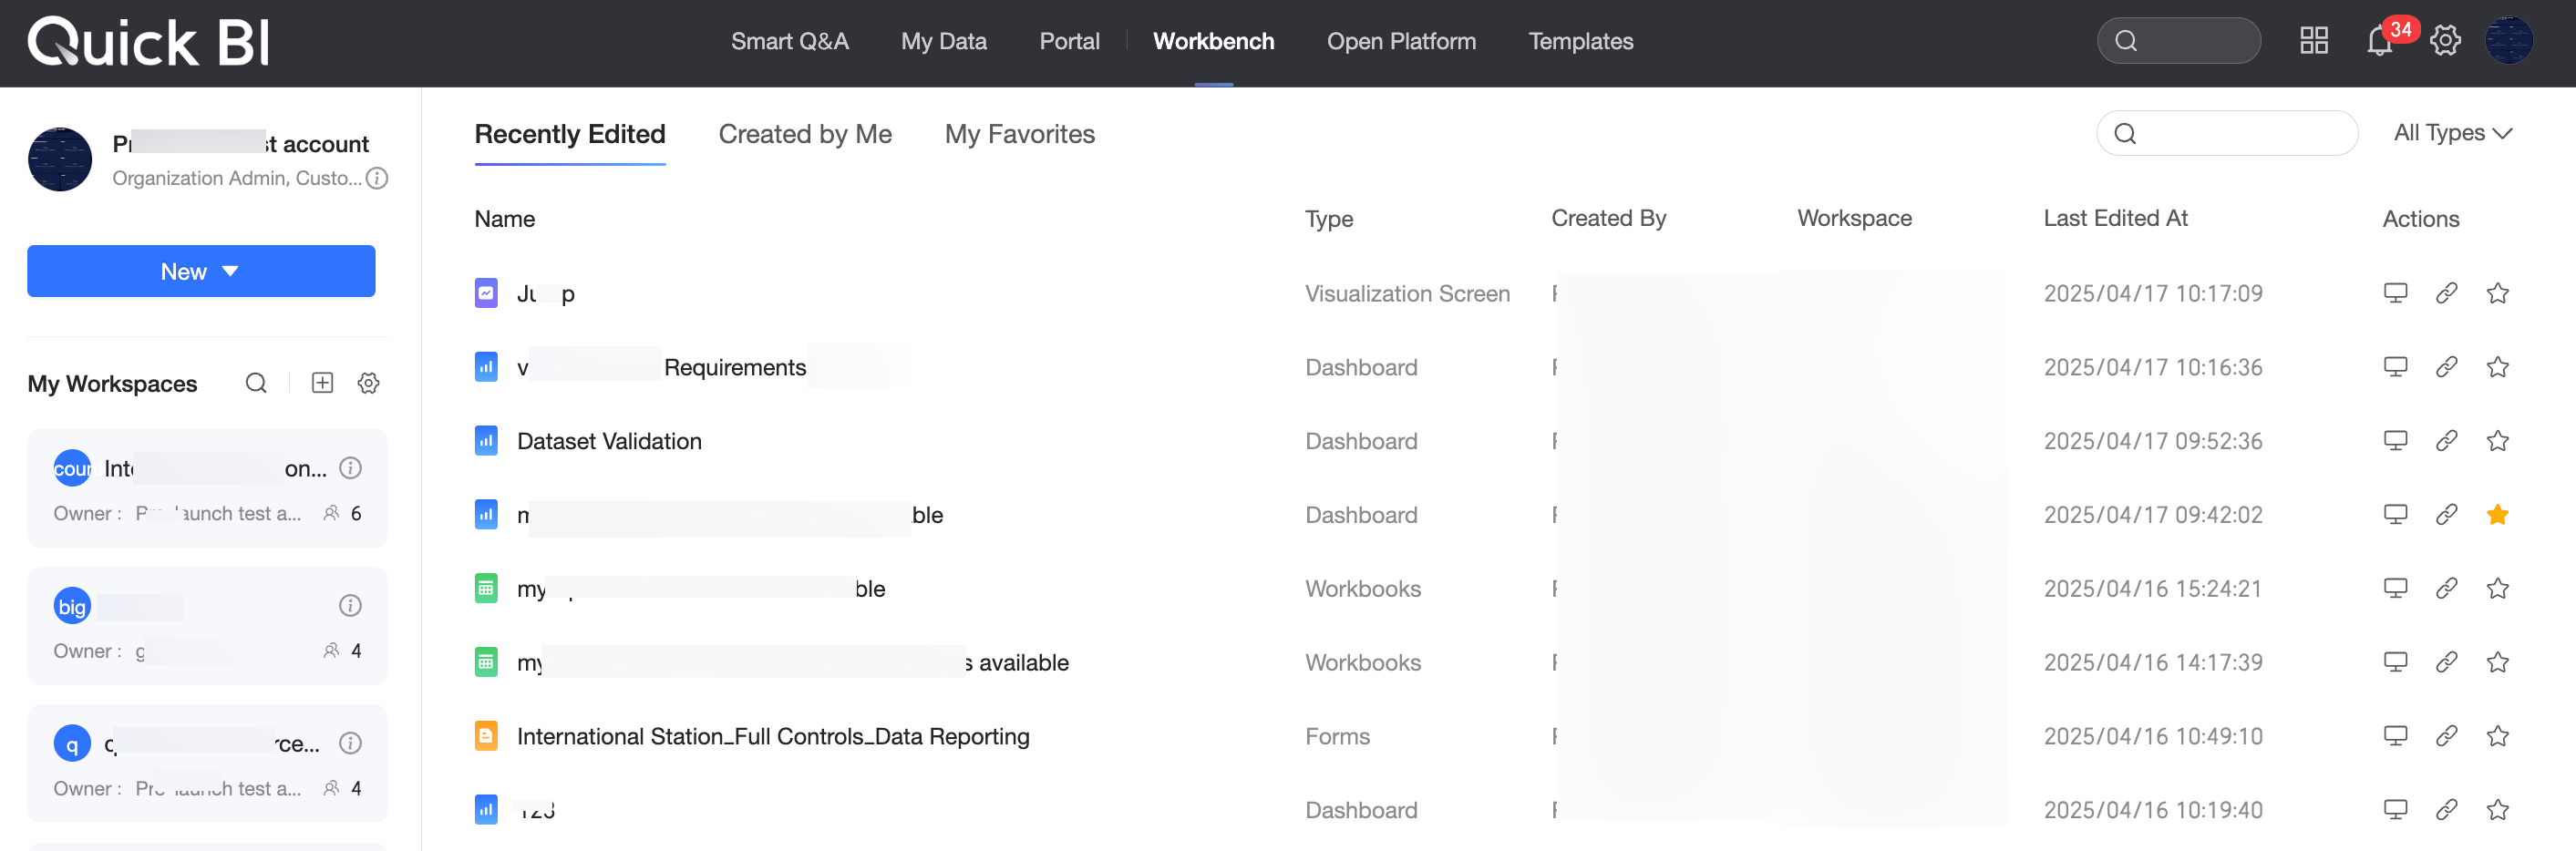Viewport: 2576px width, 851px height.
Task: Open the Dataset Validation dashboard
Action: click(609, 441)
